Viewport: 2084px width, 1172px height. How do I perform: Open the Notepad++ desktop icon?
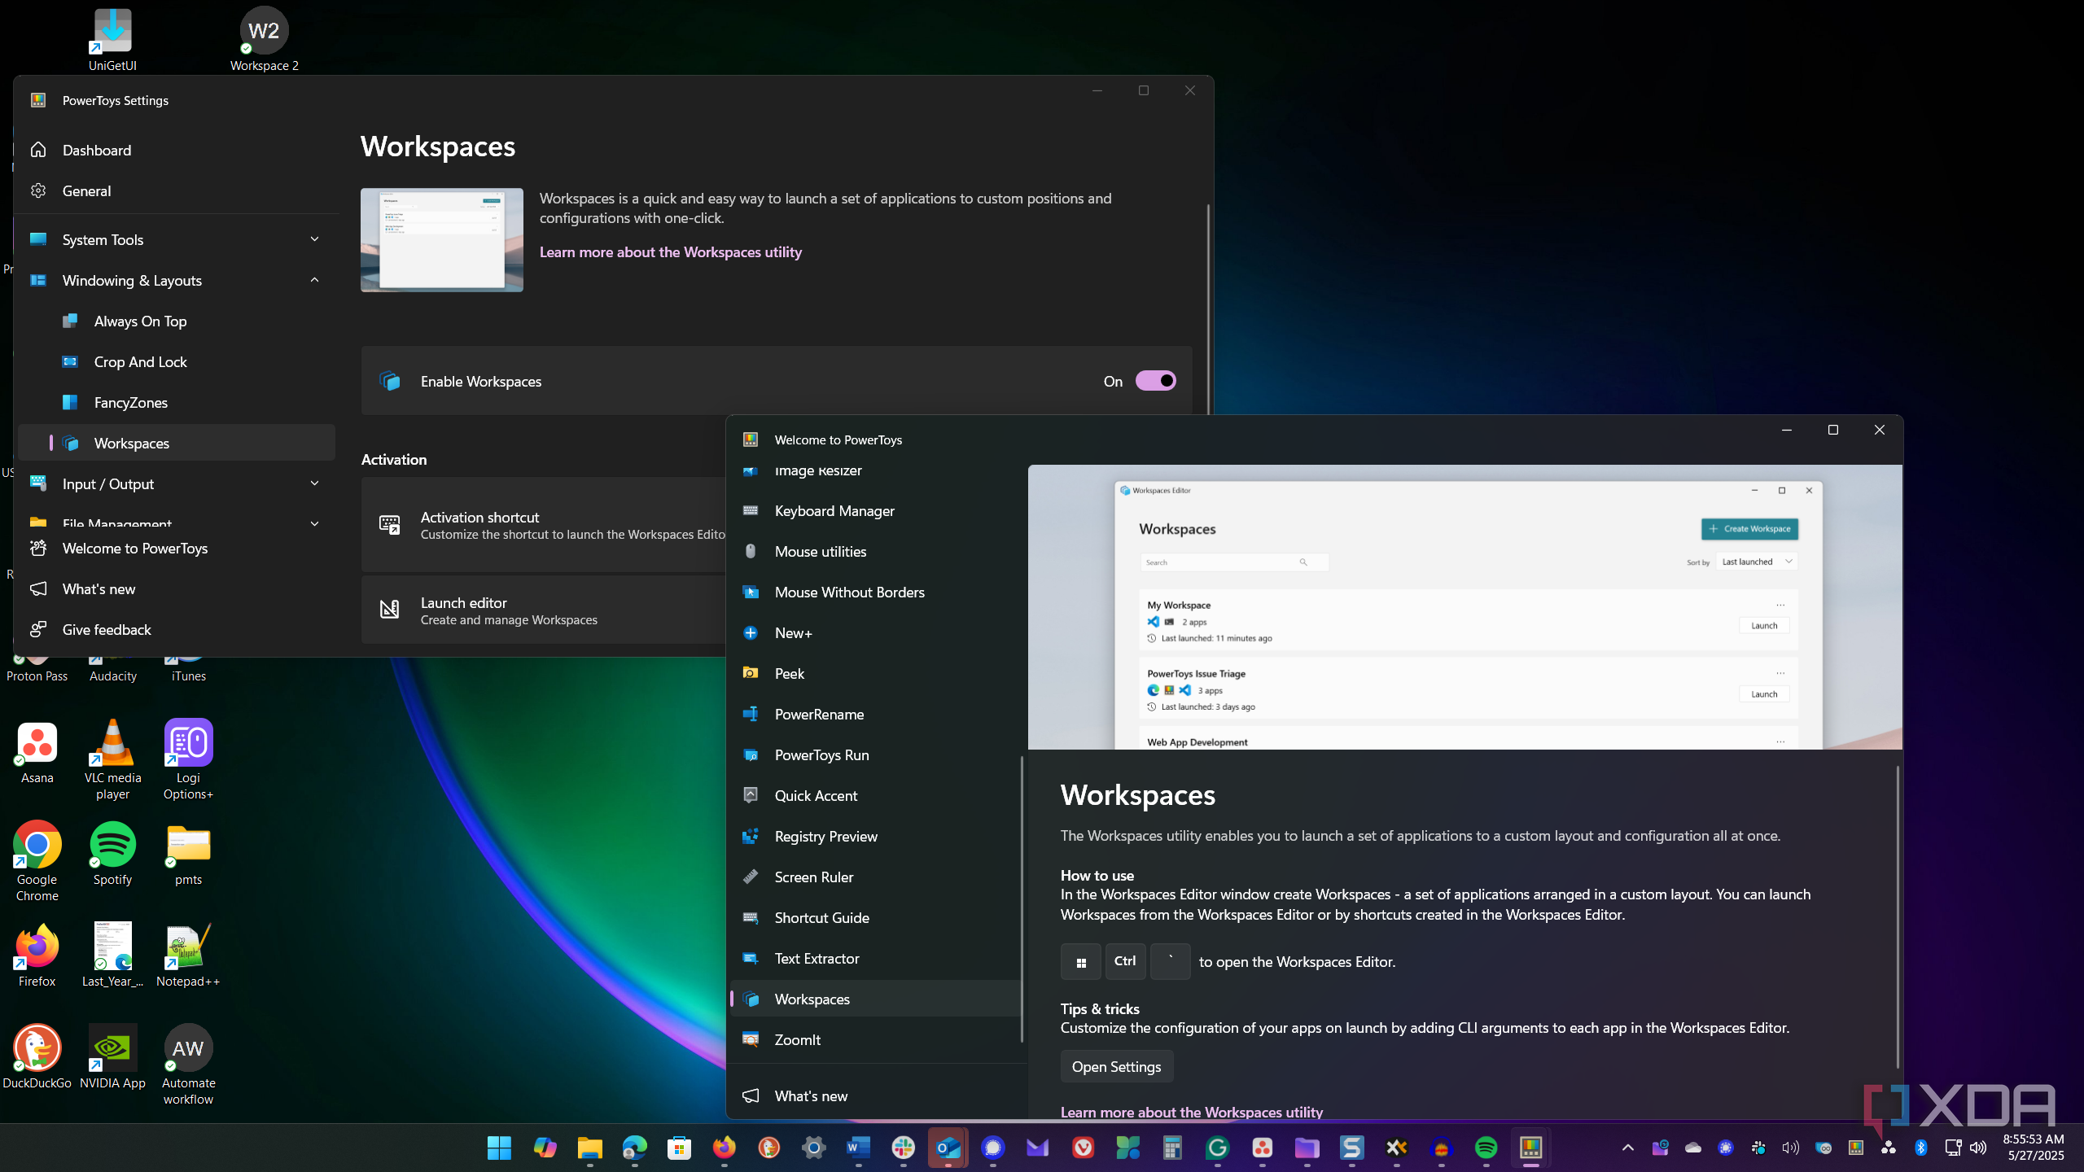(188, 955)
